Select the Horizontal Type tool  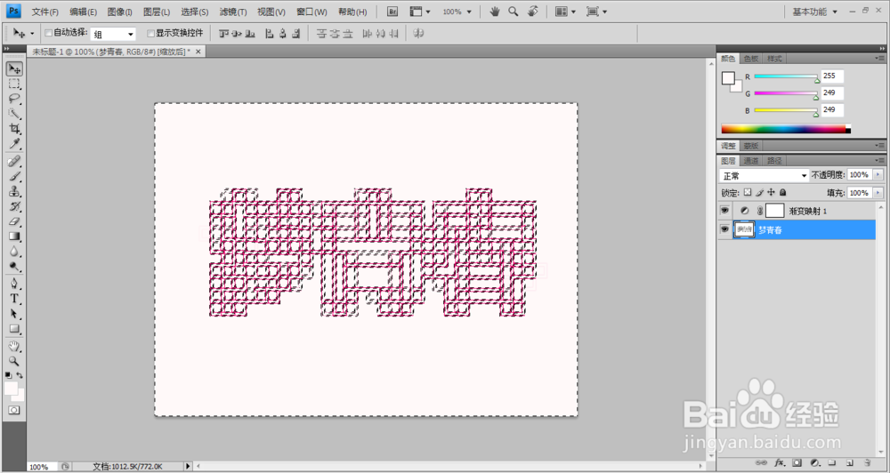coord(14,299)
